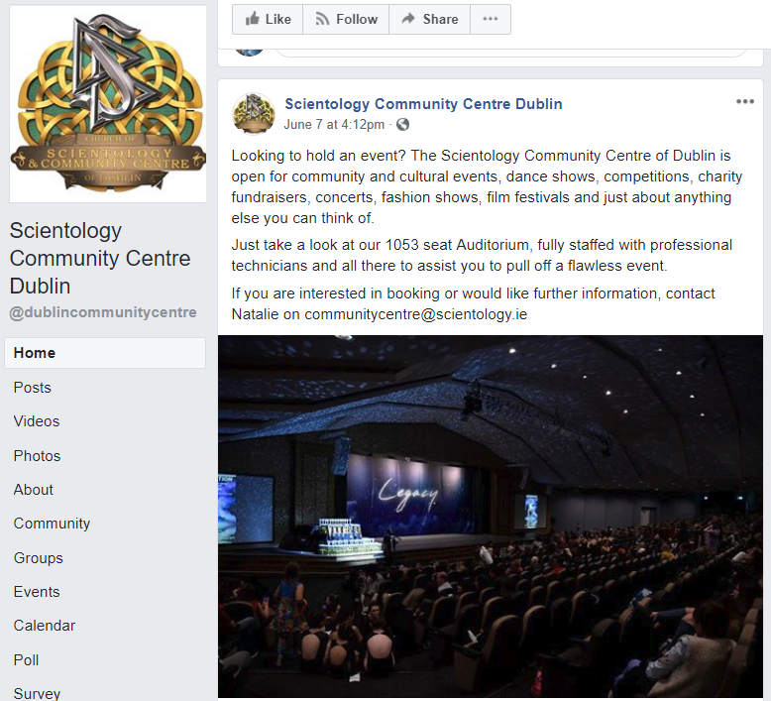
Task: Open the June 7 post timestamp
Action: point(334,125)
